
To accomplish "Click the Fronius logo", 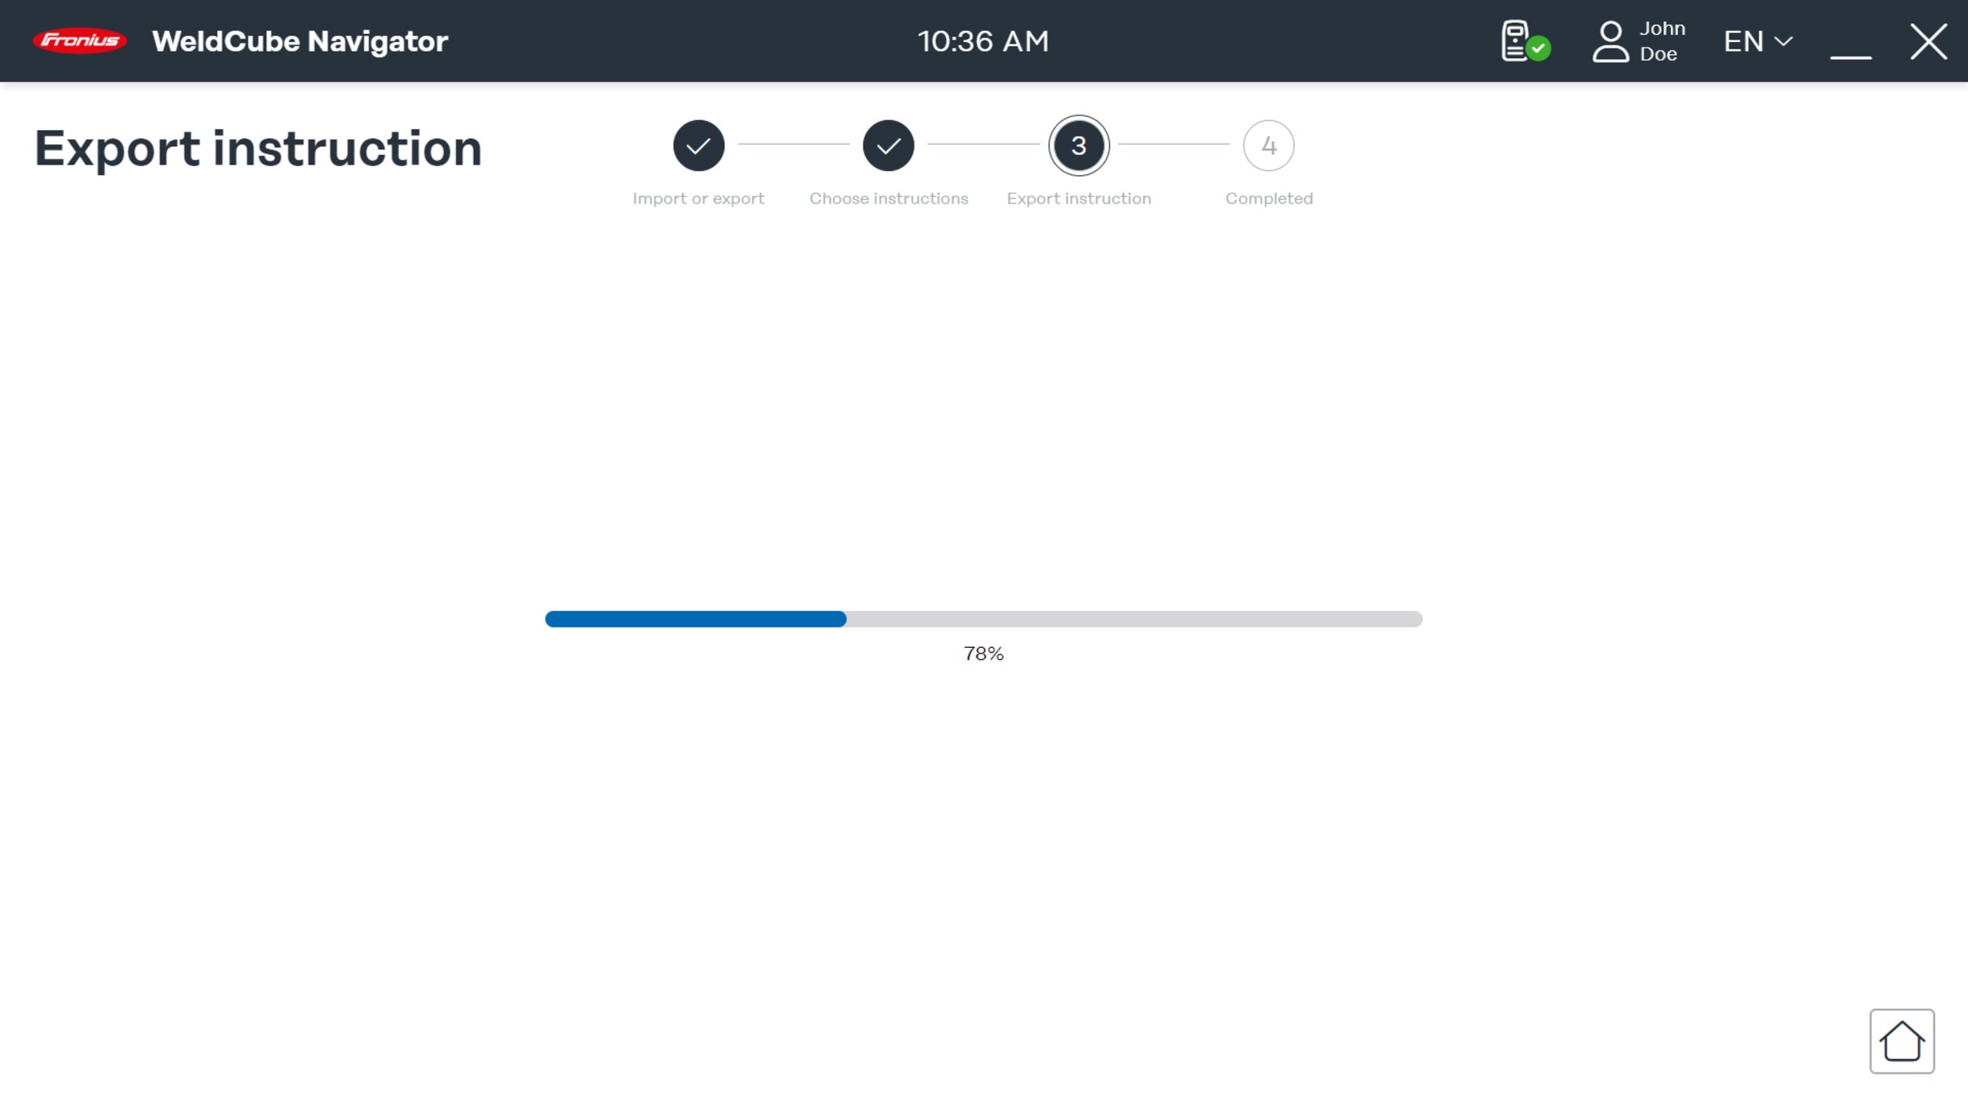I will pyautogui.click(x=79, y=40).
